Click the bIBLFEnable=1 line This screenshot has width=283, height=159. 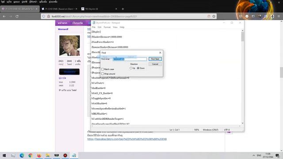pos(99,114)
